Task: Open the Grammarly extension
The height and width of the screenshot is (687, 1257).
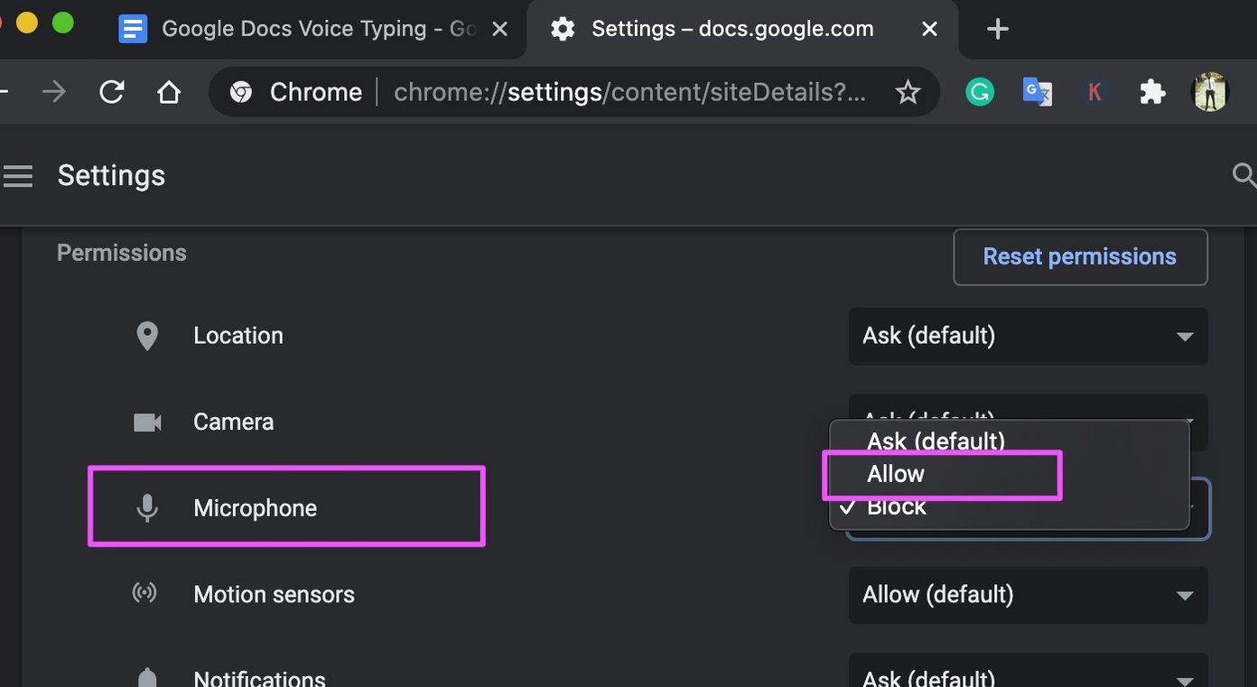Action: pyautogui.click(x=980, y=92)
